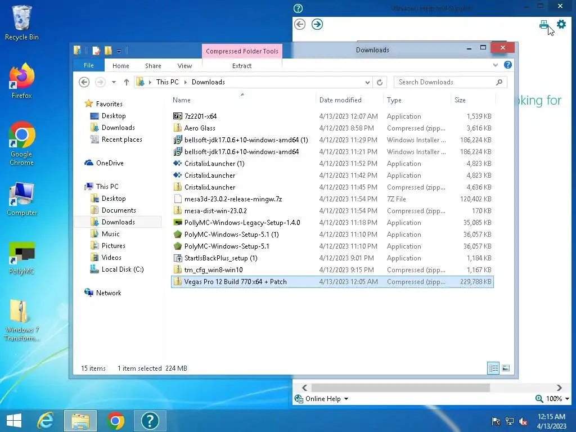Select StartIsBackPlus_setup (1) file
576x432 pixels.
(x=332, y=258)
